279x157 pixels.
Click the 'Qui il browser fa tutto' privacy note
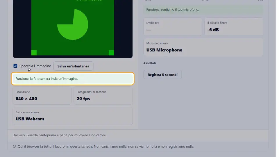106,147
